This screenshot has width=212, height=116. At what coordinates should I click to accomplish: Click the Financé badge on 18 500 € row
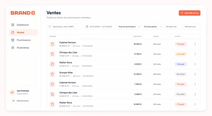pyautogui.click(x=181, y=44)
